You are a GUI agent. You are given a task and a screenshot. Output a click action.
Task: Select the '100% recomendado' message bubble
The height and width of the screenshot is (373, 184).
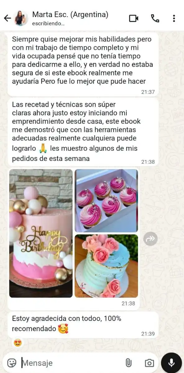tap(83, 325)
